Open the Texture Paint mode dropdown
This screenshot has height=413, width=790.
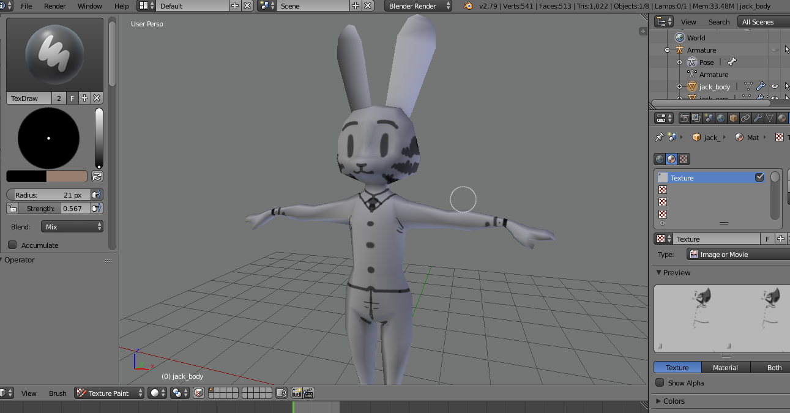[x=110, y=393]
